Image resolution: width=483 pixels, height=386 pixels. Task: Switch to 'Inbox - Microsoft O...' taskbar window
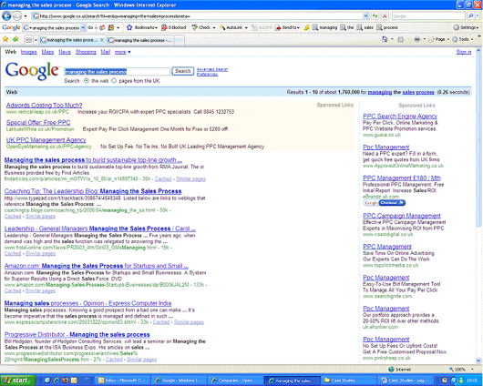(x=123, y=381)
